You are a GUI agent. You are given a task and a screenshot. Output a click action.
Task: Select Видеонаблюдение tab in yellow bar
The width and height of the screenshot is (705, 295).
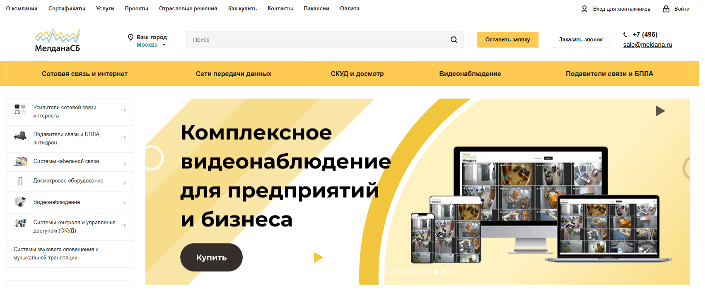point(470,74)
